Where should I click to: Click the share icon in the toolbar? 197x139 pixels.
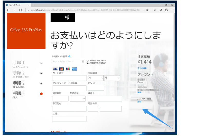click(166, 10)
